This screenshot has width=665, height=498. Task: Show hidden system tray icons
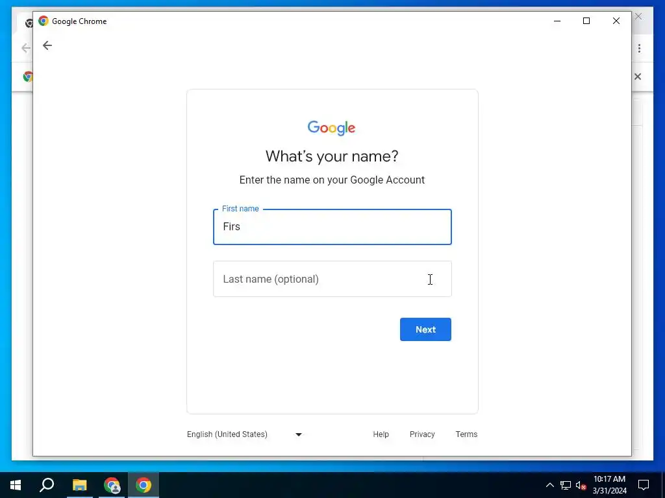[549, 485]
